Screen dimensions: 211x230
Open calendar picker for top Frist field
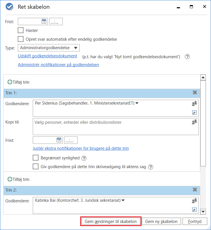(x=44, y=21)
